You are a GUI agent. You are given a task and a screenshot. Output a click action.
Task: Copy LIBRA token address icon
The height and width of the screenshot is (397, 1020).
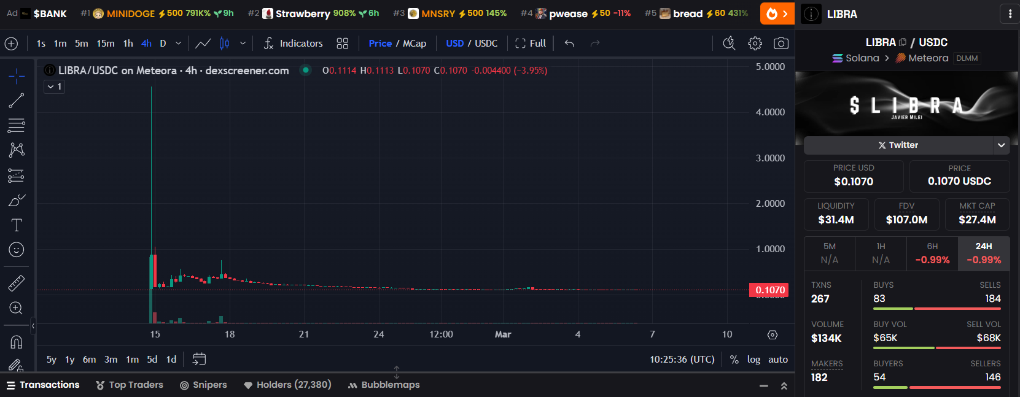point(903,42)
